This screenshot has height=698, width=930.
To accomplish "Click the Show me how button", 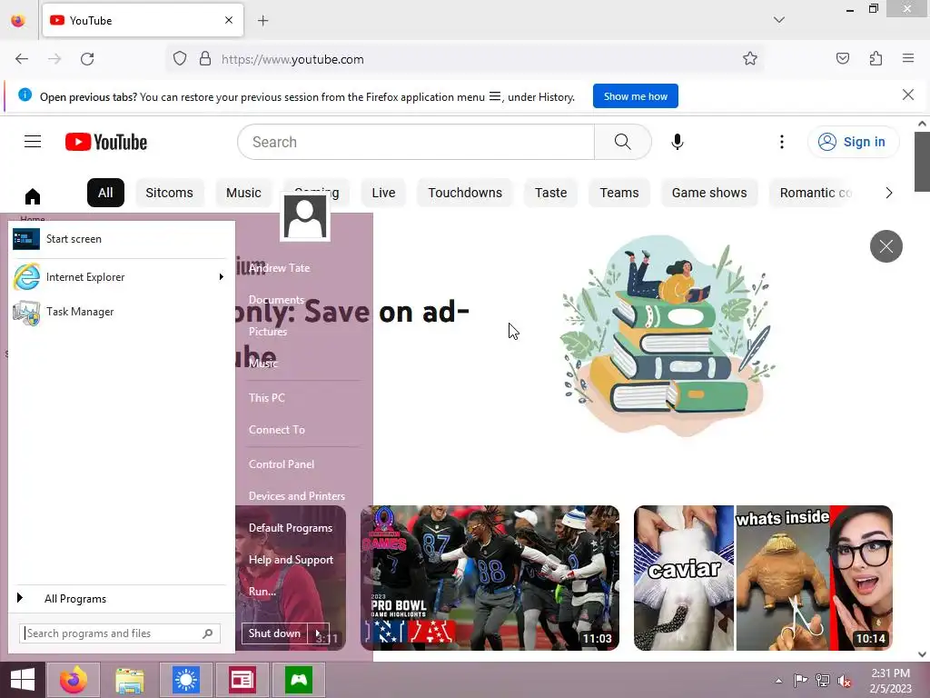I will 635,96.
